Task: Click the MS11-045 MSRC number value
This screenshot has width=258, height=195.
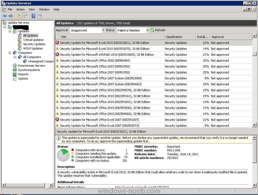Action: (174, 150)
